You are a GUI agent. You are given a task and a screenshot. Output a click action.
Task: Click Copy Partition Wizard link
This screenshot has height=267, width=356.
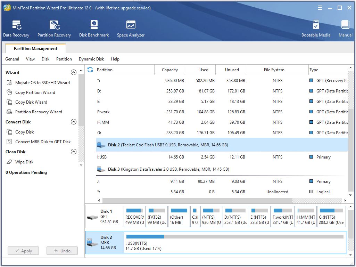[x=35, y=92]
